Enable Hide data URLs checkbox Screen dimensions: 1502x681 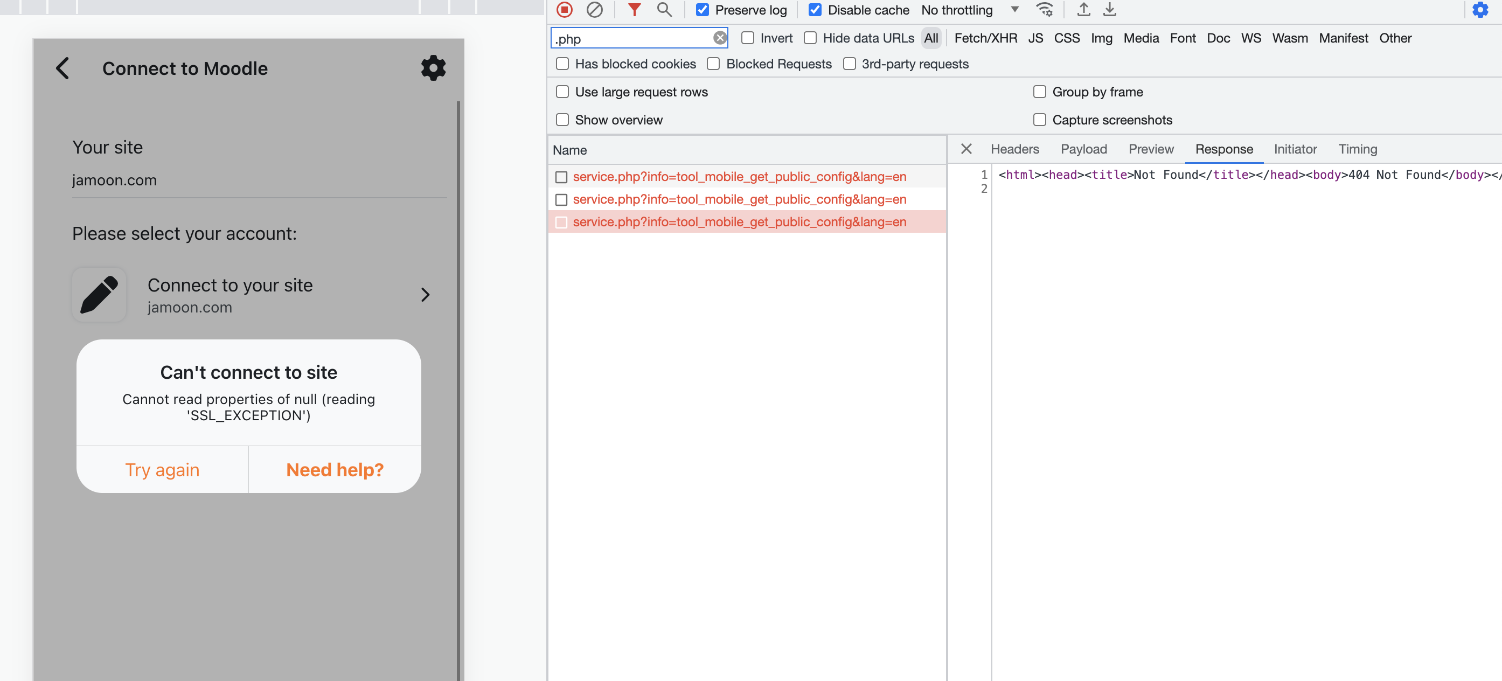tap(810, 38)
